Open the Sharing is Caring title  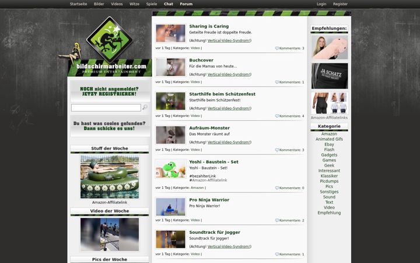click(209, 26)
